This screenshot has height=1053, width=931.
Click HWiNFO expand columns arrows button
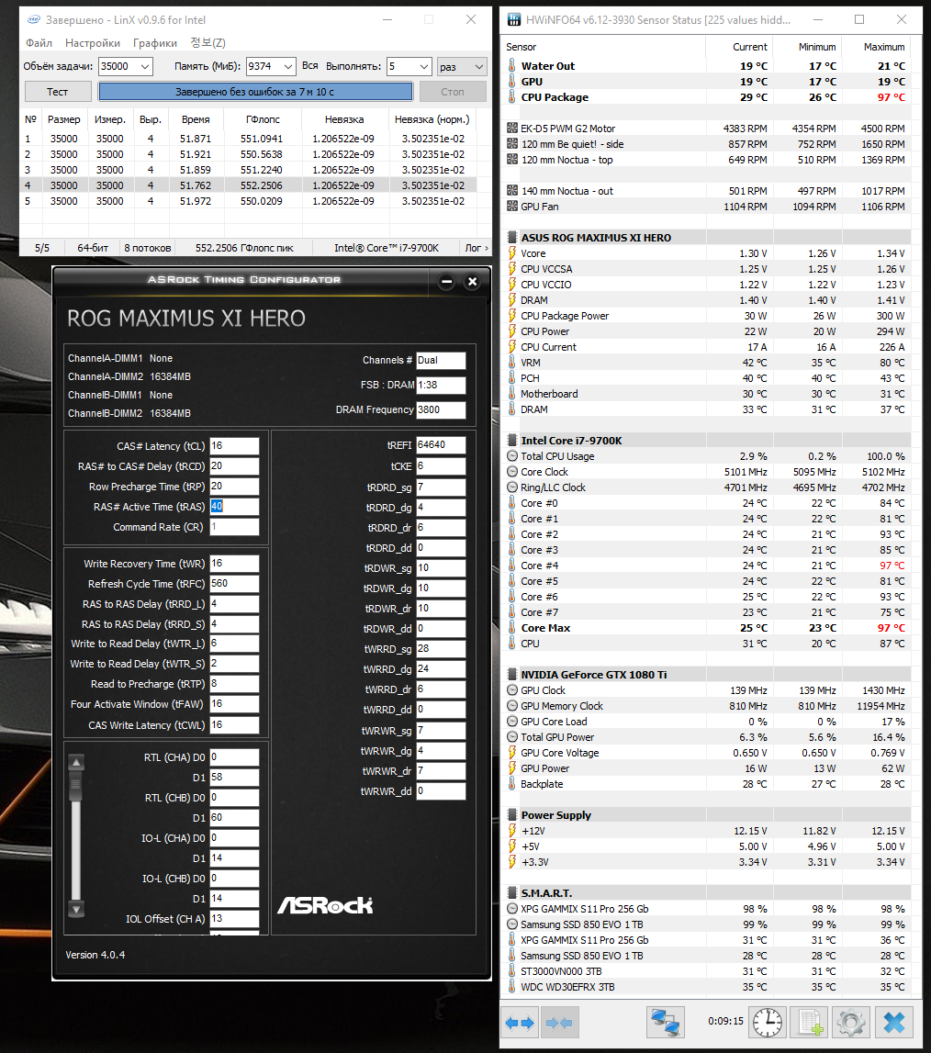(520, 1023)
